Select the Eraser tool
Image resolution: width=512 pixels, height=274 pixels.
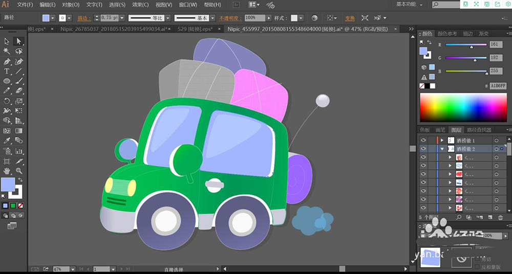(x=18, y=90)
